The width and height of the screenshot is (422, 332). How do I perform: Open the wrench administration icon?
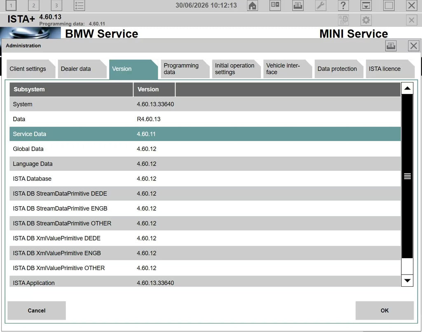(x=321, y=5)
